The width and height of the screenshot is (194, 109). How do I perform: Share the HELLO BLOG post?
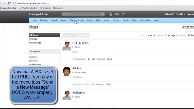click(110, 59)
